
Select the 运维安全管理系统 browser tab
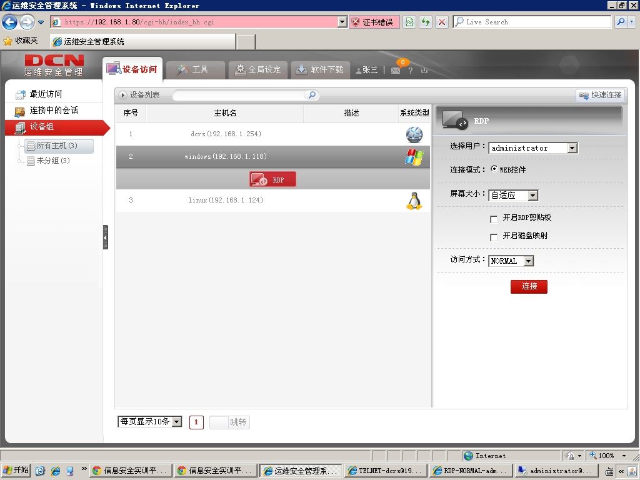143,42
